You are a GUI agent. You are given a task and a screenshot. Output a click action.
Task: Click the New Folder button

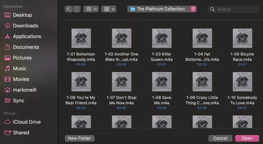80,138
